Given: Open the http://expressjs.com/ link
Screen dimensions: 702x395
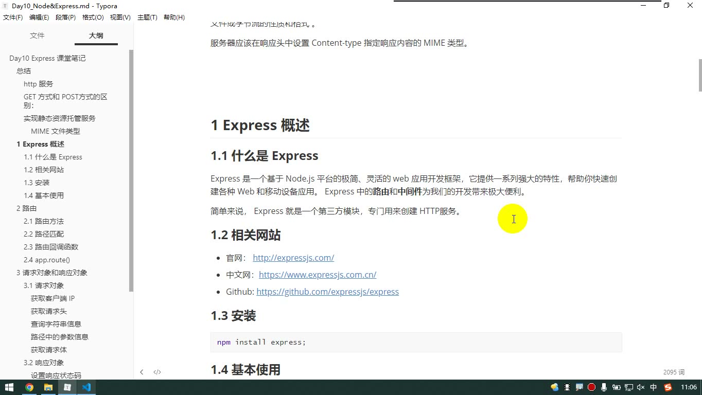Looking at the screenshot, I should coord(293,258).
